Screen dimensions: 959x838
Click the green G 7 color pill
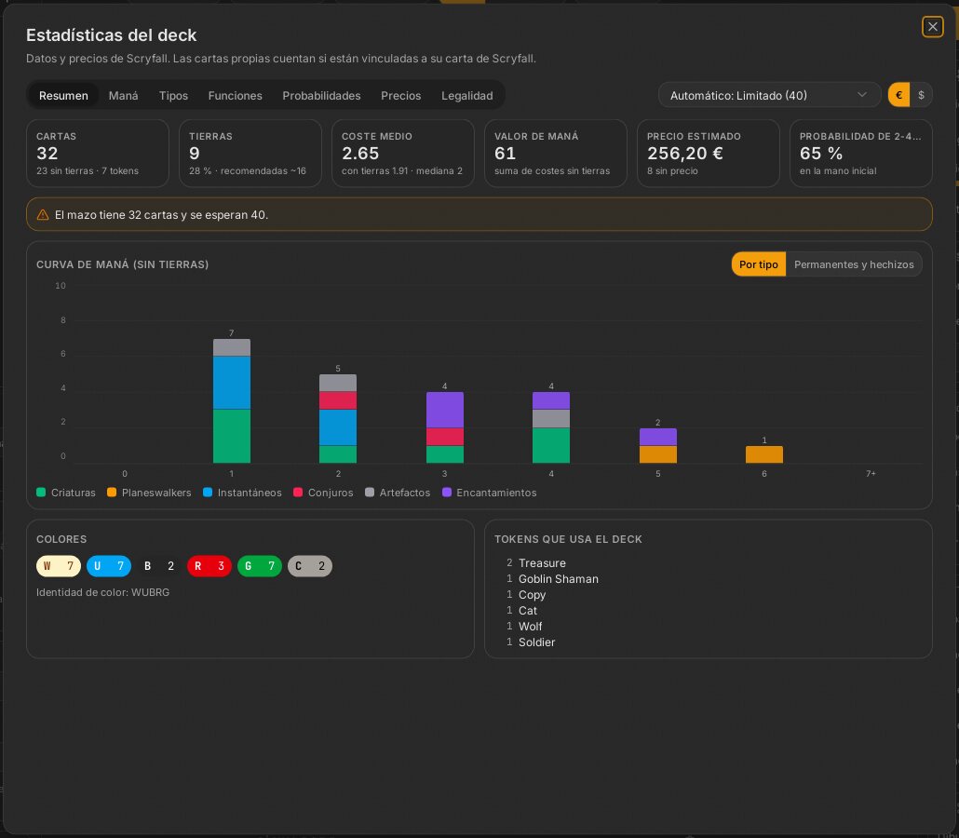pyautogui.click(x=260, y=566)
